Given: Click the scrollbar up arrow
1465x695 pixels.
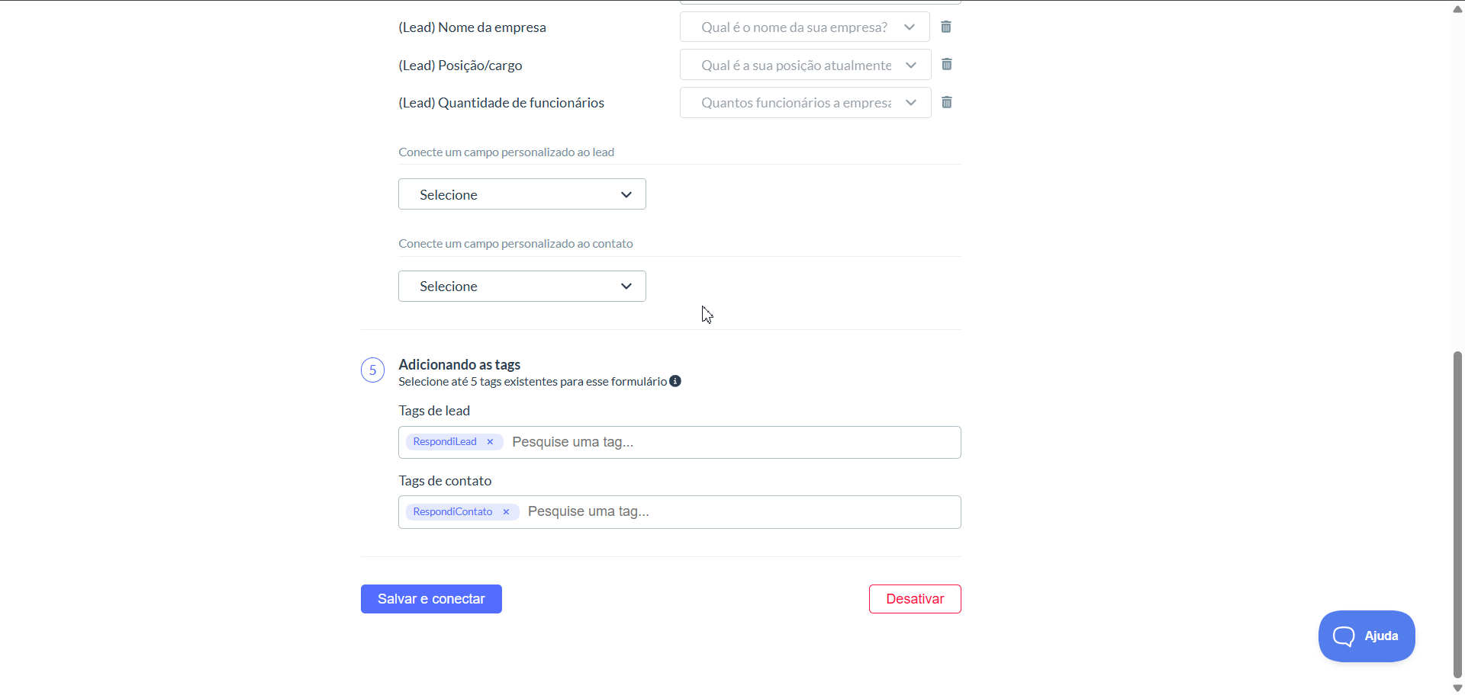Looking at the screenshot, I should tap(1457, 8).
